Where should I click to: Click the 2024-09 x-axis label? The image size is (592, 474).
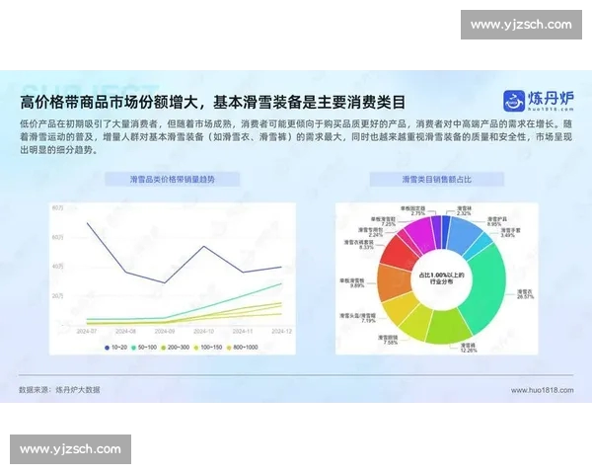165,331
